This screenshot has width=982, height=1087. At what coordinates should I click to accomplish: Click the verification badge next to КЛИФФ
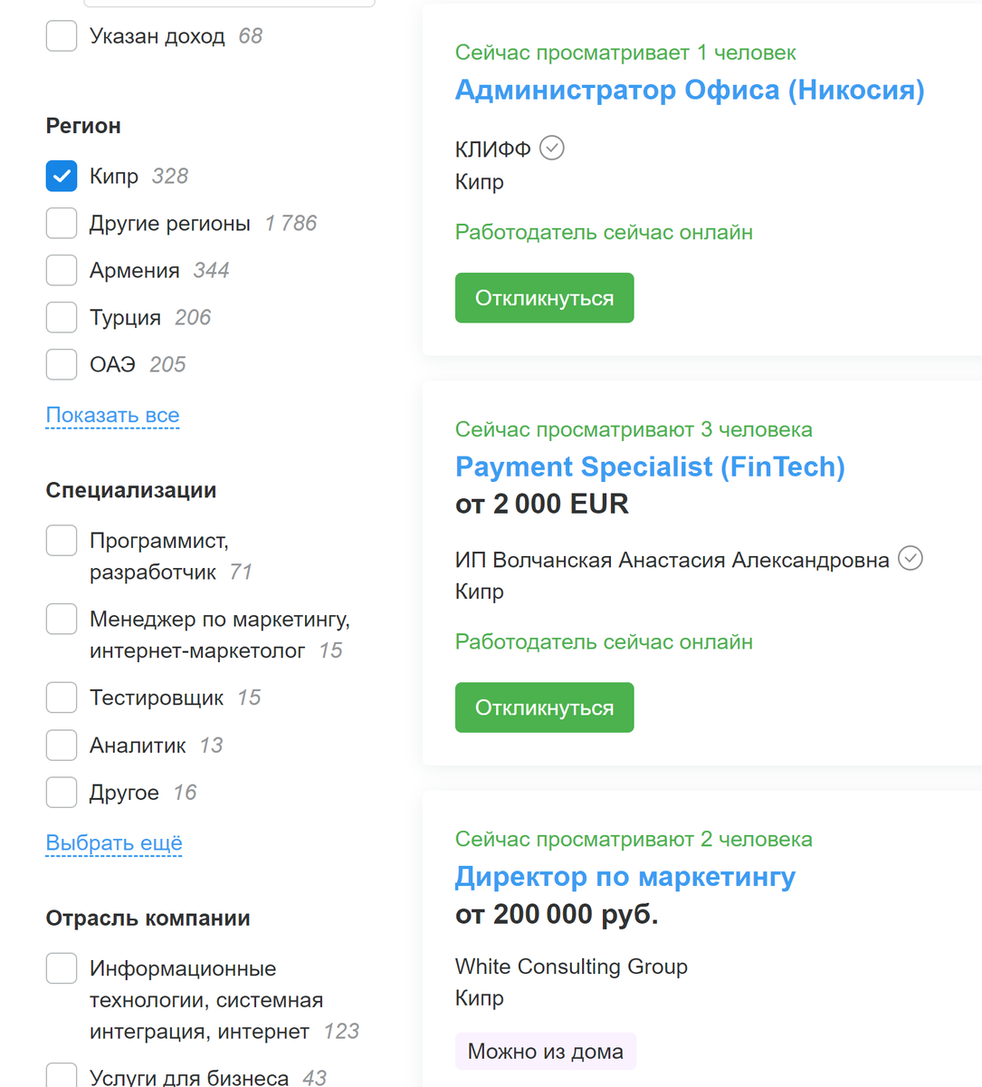point(551,148)
